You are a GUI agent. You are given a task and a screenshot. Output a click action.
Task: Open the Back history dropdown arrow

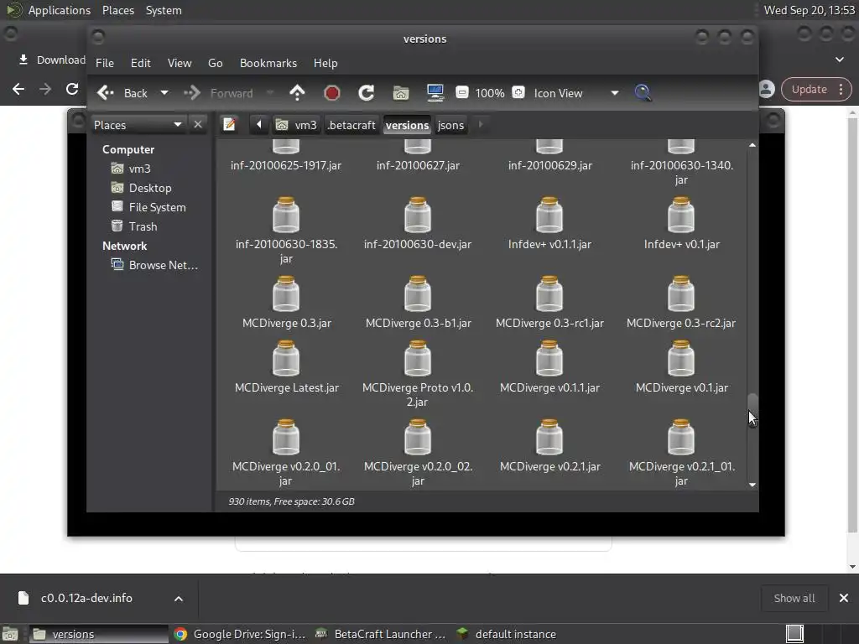tap(164, 93)
